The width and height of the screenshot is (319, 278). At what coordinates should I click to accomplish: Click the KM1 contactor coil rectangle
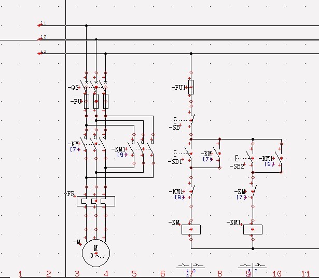pos(253,229)
